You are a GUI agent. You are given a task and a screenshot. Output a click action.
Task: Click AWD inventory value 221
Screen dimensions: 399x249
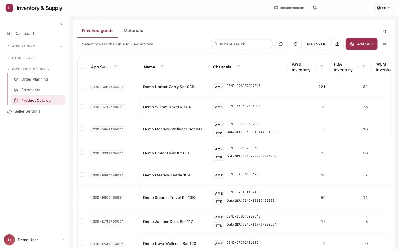pyautogui.click(x=322, y=87)
